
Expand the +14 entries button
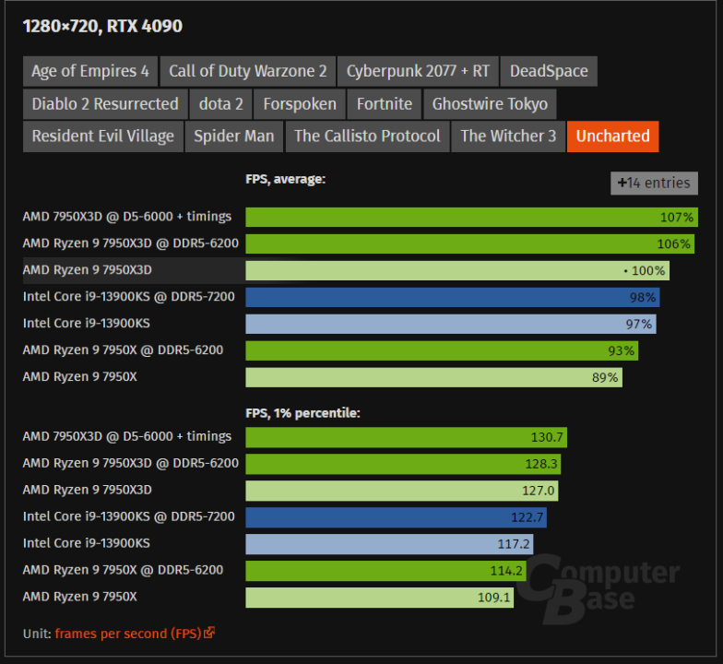[654, 183]
